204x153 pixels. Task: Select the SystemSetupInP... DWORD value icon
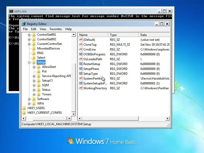pos(81,83)
